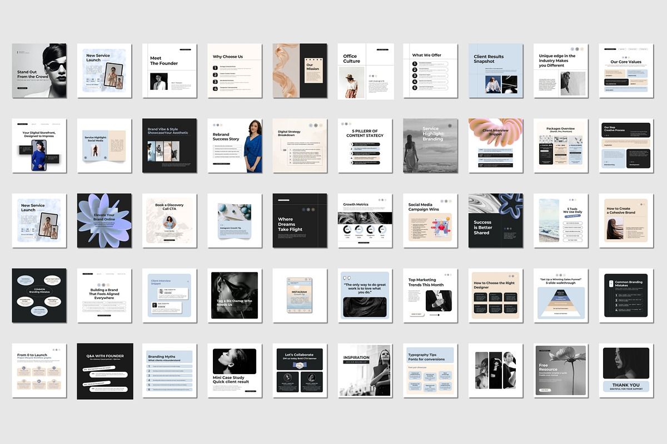Open the "Growth Metrics" chart template
Image resolution: width=667 pixels, height=444 pixels.
point(365,220)
